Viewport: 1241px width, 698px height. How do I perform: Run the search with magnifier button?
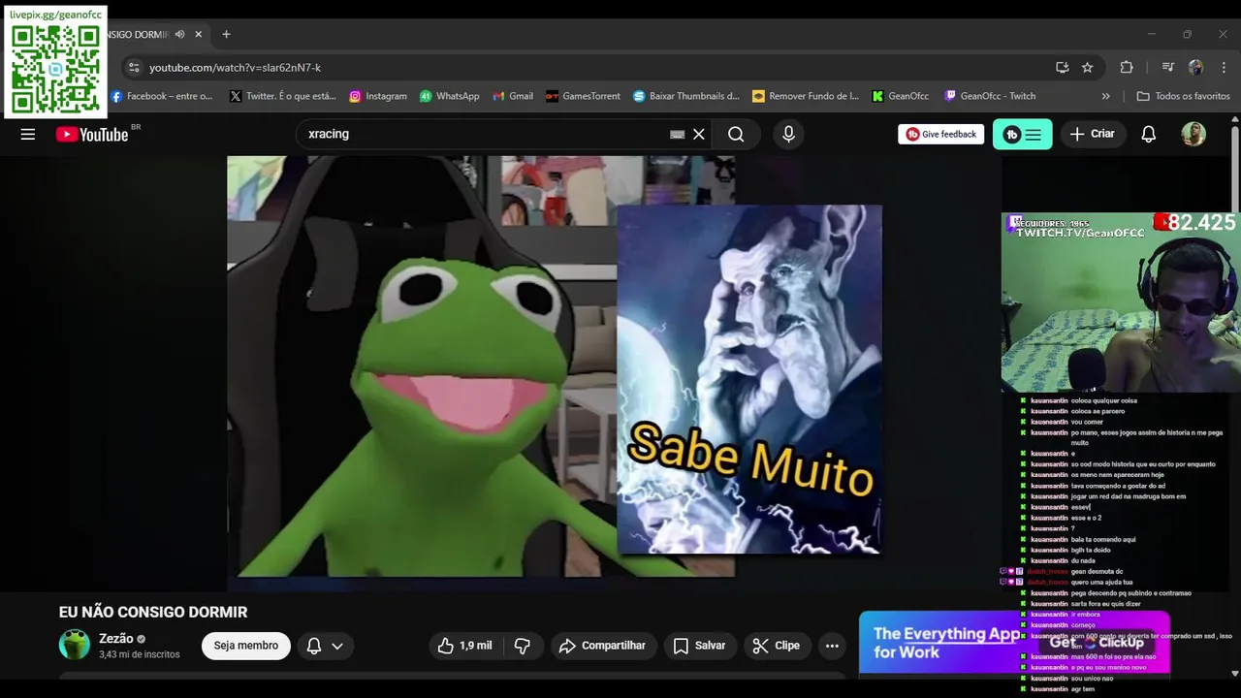(x=736, y=135)
